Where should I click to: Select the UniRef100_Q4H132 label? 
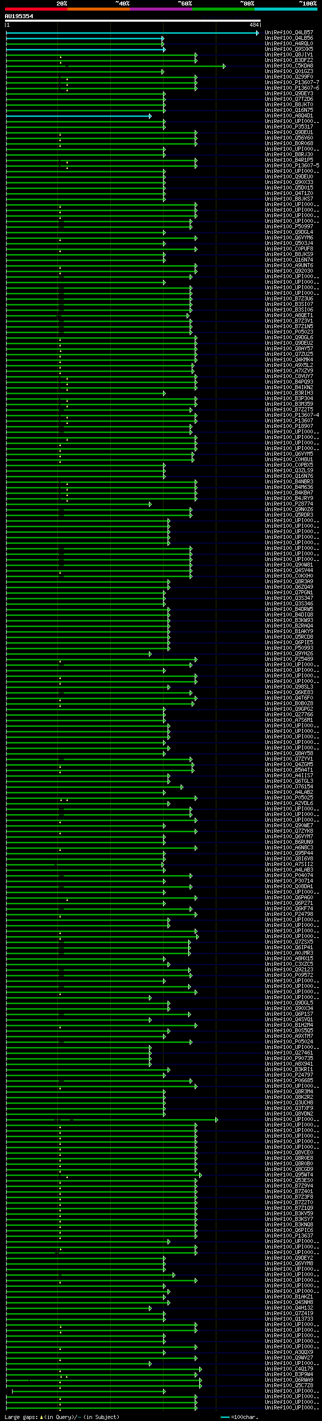(x=288, y=1308)
